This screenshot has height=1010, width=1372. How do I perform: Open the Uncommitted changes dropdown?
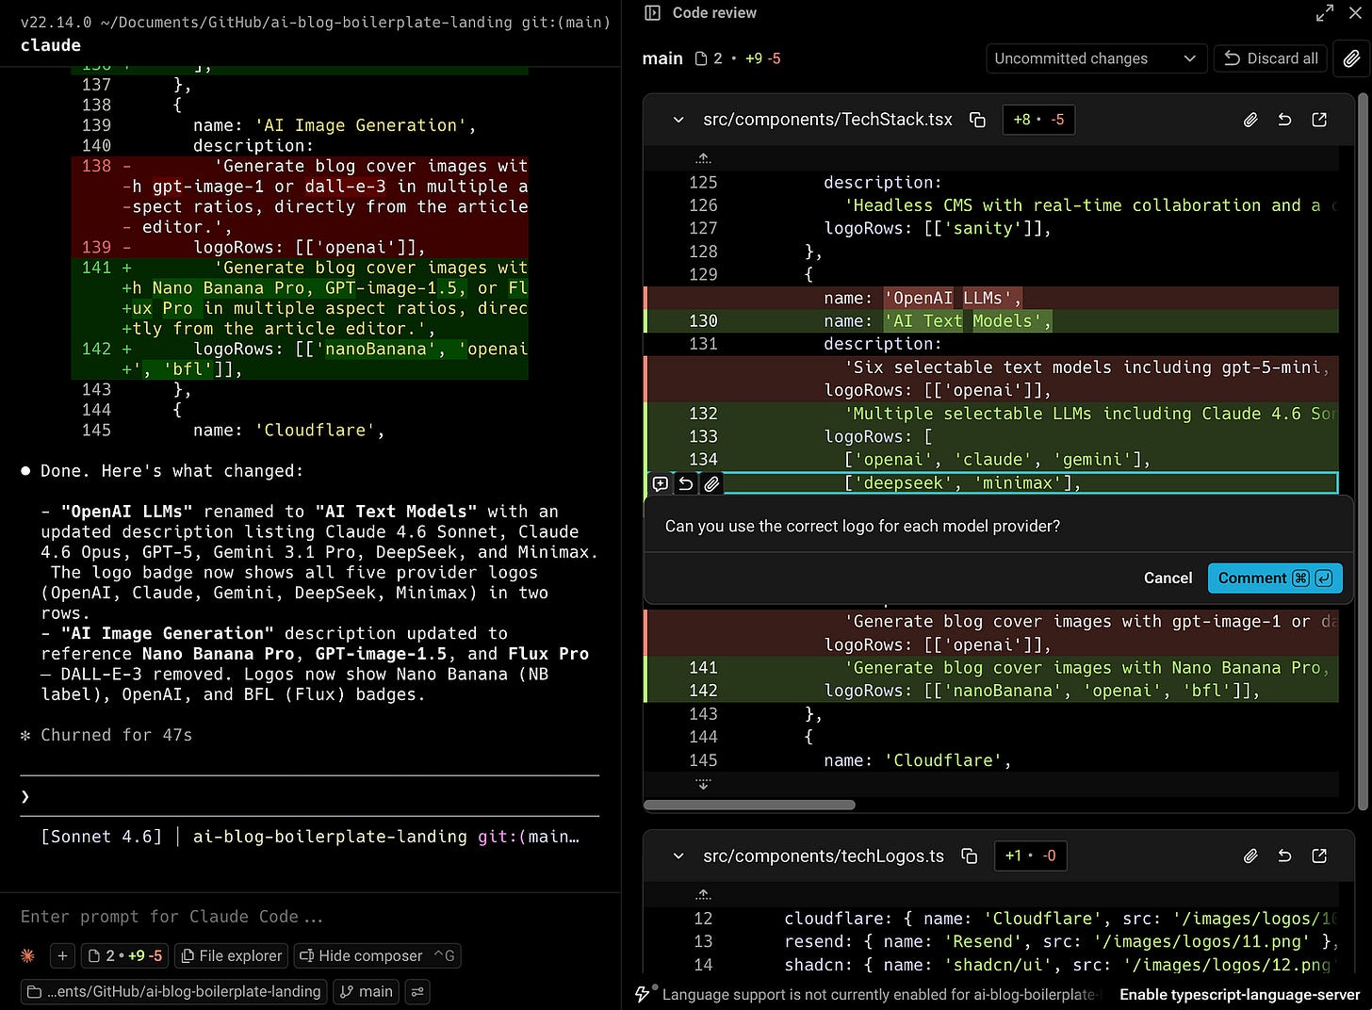click(1095, 58)
